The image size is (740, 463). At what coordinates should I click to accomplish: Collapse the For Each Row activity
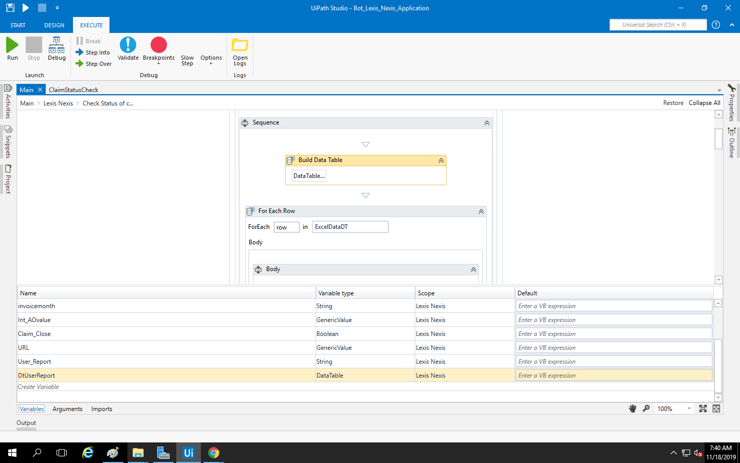pos(481,211)
